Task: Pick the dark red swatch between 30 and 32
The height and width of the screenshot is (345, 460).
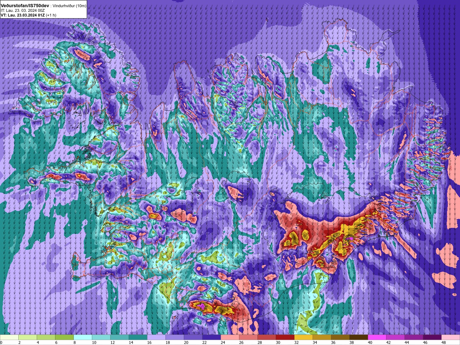Action: [285, 337]
